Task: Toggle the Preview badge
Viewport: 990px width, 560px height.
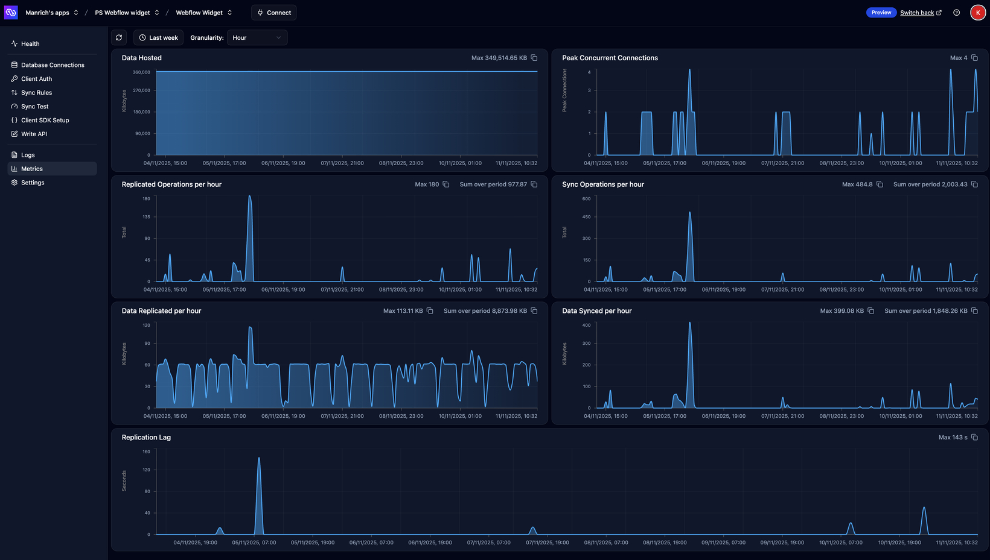Action: point(881,13)
